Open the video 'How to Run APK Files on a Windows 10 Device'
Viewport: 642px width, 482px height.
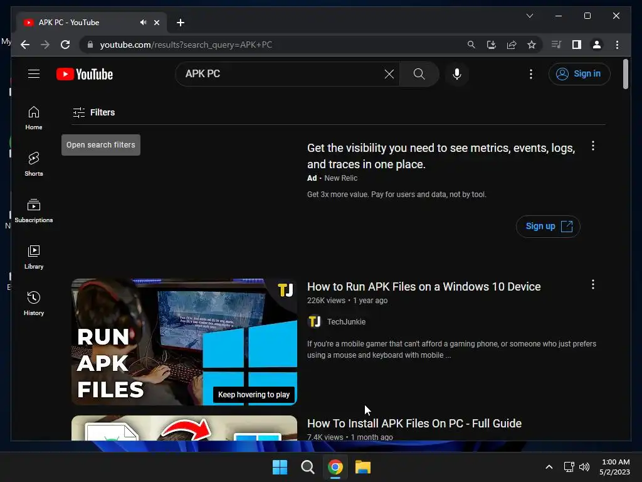point(424,286)
